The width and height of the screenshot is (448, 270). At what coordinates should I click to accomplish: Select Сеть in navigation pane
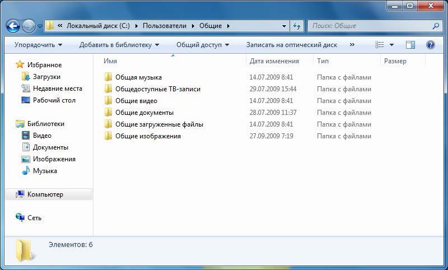(x=34, y=218)
